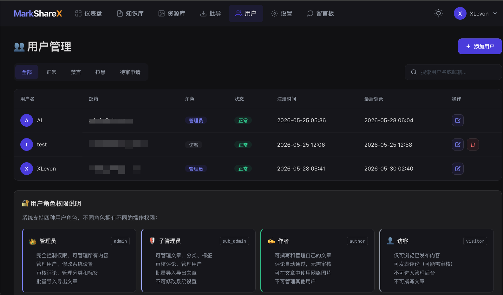Screen dimensions: 503x295
Task: Expand the XLevon account dropdown chevron
Action: click(495, 14)
